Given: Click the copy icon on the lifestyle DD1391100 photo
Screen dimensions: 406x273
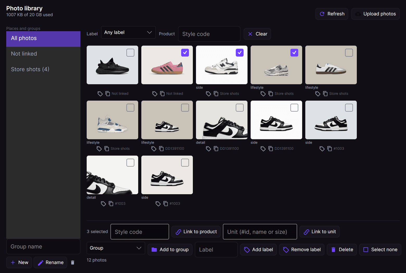Looking at the screenshot, I should click(161, 149).
